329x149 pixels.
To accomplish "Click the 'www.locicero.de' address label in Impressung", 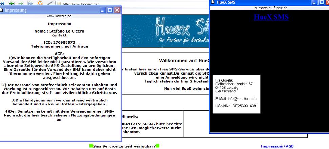I will click(x=59, y=16).
